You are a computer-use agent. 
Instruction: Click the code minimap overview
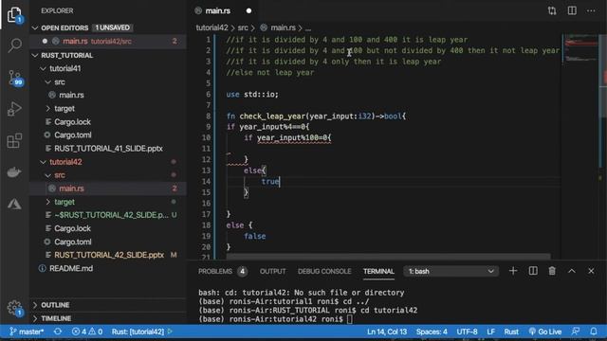tap(580, 48)
